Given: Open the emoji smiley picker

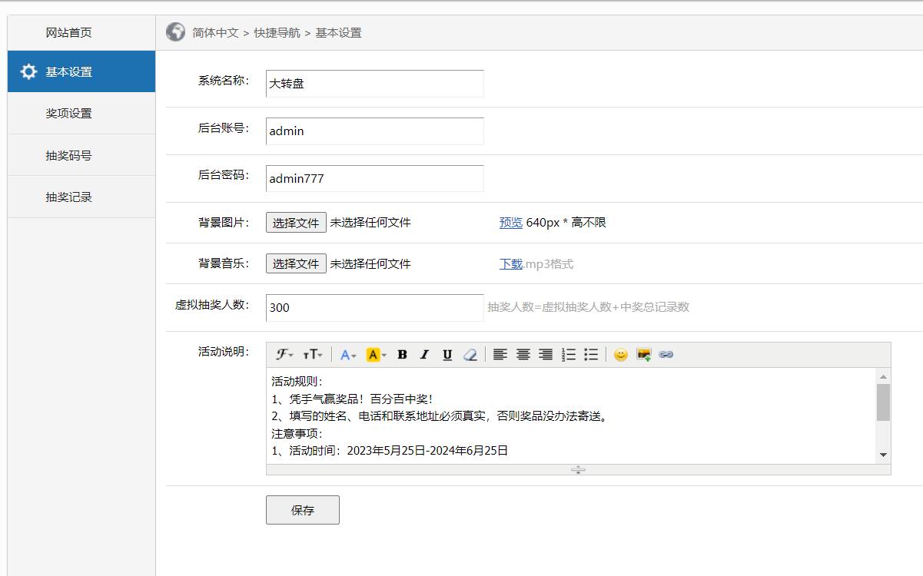Looking at the screenshot, I should pyautogui.click(x=621, y=355).
